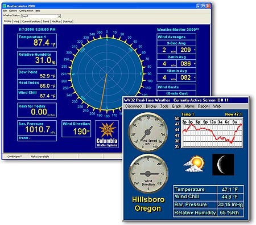
Task: Click the Temp 1 history graph
Action: coord(212,133)
